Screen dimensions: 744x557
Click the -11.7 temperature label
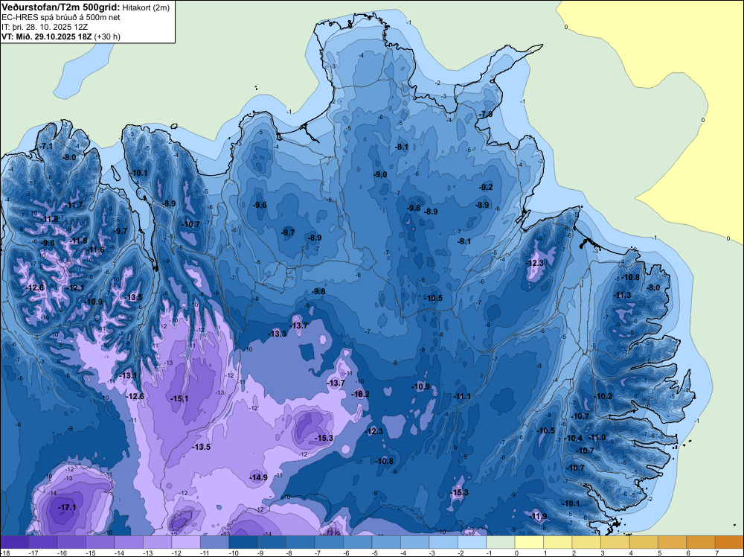[74, 205]
